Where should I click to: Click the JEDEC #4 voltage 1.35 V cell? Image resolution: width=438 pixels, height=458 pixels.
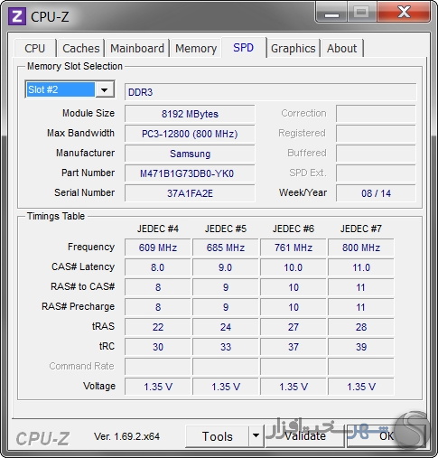point(158,387)
